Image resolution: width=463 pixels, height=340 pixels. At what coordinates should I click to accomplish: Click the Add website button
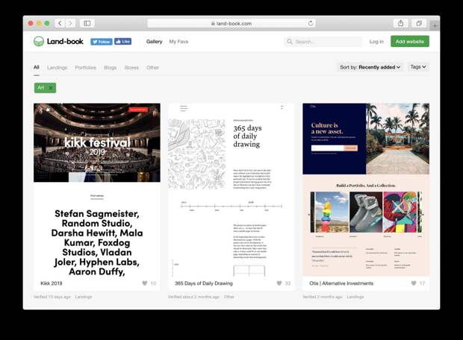tap(410, 42)
